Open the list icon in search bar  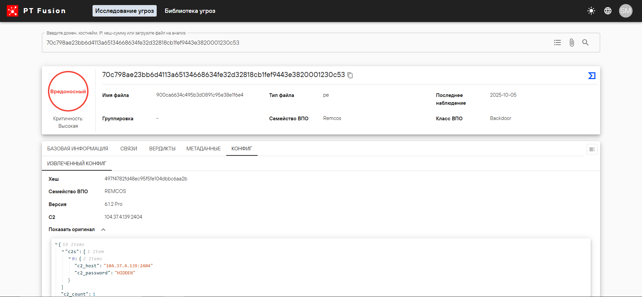[557, 43]
